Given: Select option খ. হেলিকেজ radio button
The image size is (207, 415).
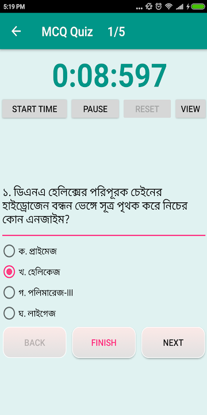Looking at the screenshot, I should pyautogui.click(x=9, y=272).
